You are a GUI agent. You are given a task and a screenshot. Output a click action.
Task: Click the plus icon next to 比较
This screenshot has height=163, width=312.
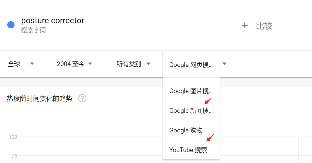click(x=245, y=25)
